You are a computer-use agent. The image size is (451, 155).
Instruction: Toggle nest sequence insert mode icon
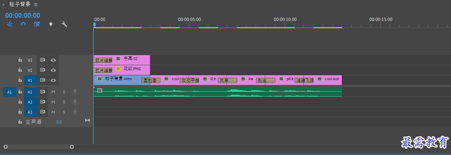pos(10,24)
